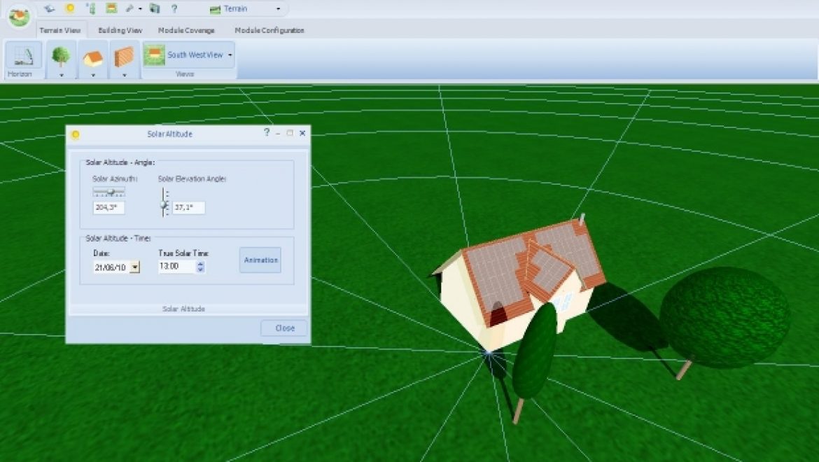This screenshot has height=462, width=819.
Task: Increase True Solar Time with the up arrow
Action: pyautogui.click(x=201, y=264)
